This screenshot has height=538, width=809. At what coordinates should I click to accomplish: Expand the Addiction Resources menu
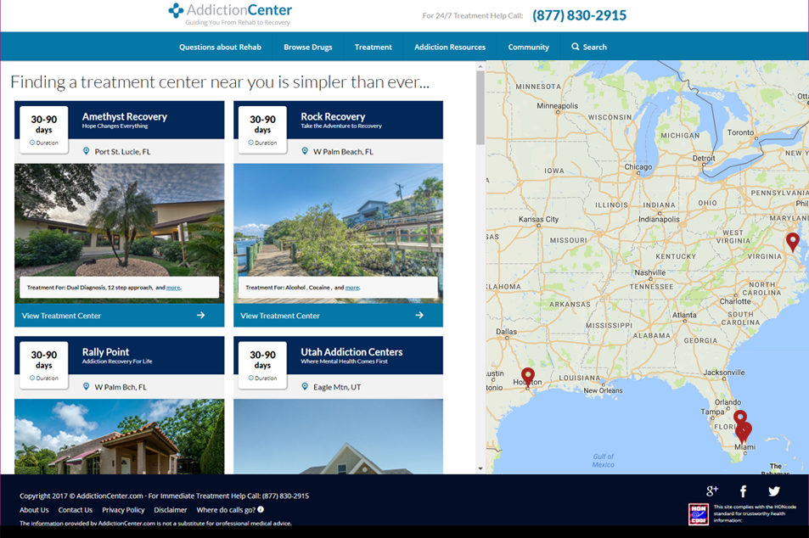point(450,48)
